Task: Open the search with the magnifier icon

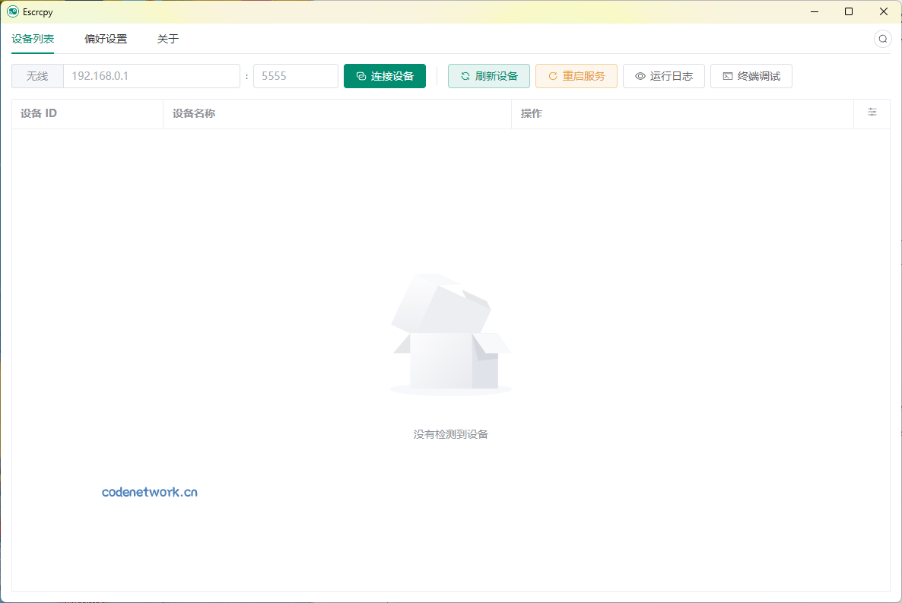Action: click(883, 38)
